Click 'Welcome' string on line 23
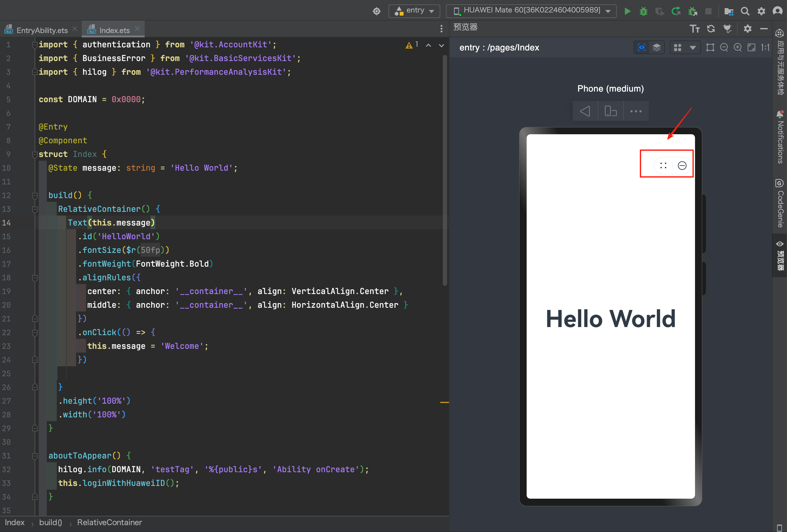Image resolution: width=787 pixels, height=532 pixels. [182, 346]
